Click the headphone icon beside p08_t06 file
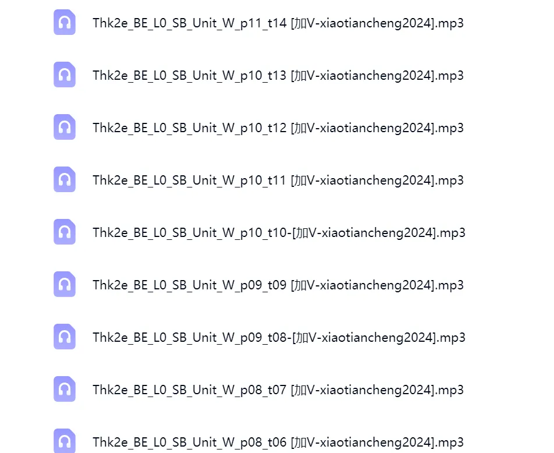 64,441
